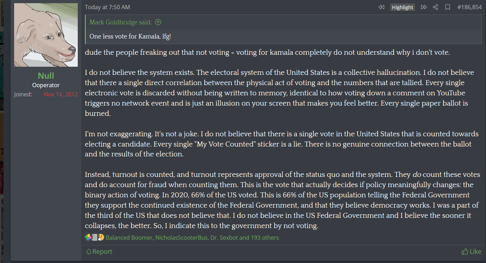Click the thumbs-up Like icon
This screenshot has width=486, height=263.
(x=465, y=252)
